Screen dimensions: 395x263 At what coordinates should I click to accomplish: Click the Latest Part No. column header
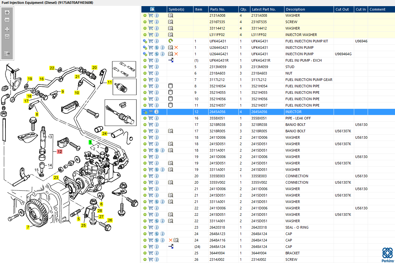[x=267, y=9]
